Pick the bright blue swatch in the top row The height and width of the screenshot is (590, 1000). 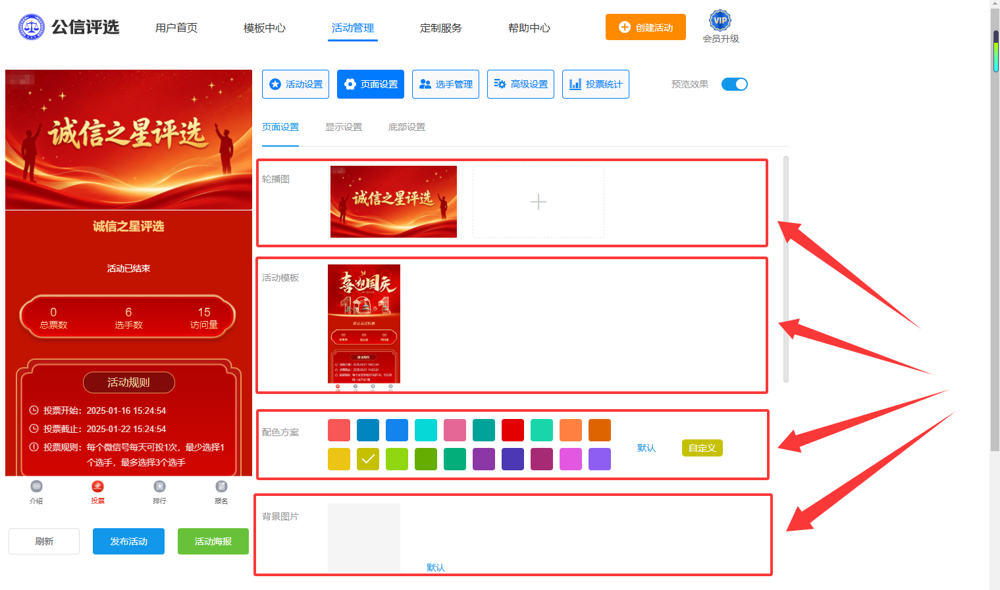[397, 430]
